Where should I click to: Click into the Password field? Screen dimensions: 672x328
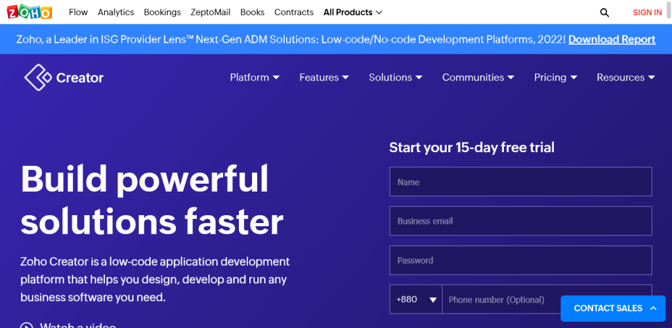(x=520, y=260)
